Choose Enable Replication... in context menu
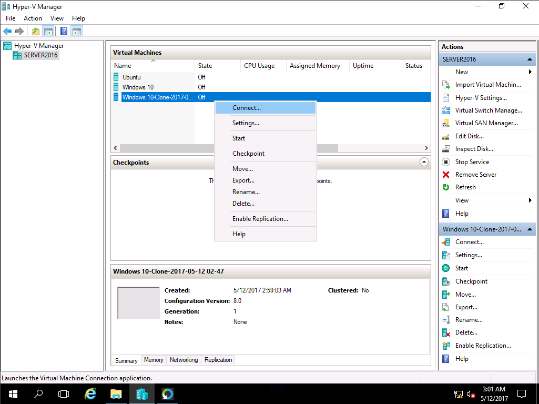This screenshot has width=539, height=404. (266, 219)
